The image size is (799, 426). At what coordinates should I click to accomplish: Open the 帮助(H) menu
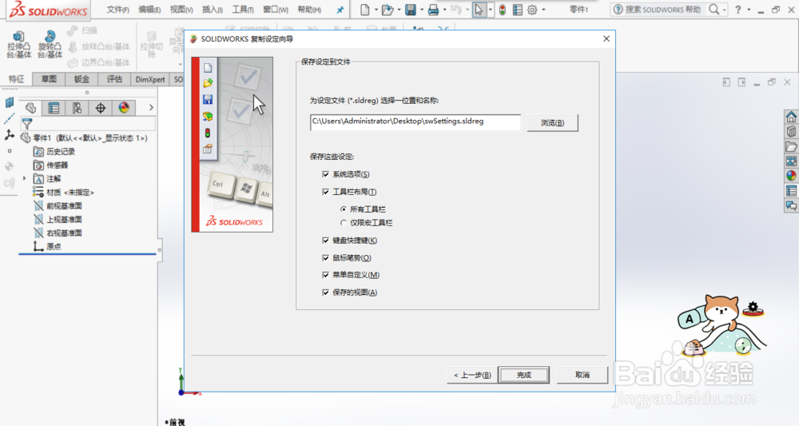(309, 10)
